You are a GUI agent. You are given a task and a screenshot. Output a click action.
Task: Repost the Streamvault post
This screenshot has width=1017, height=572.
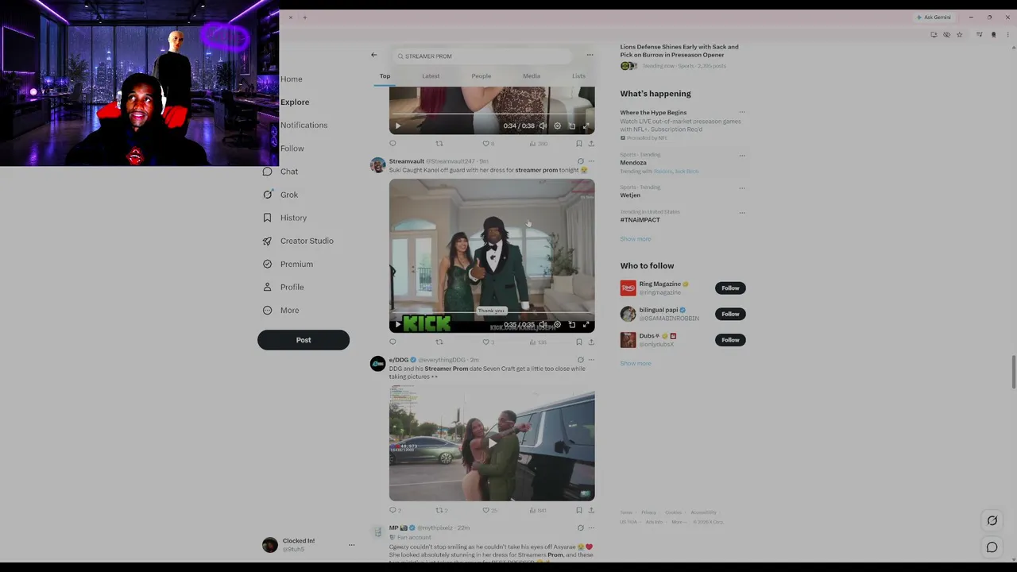click(439, 342)
